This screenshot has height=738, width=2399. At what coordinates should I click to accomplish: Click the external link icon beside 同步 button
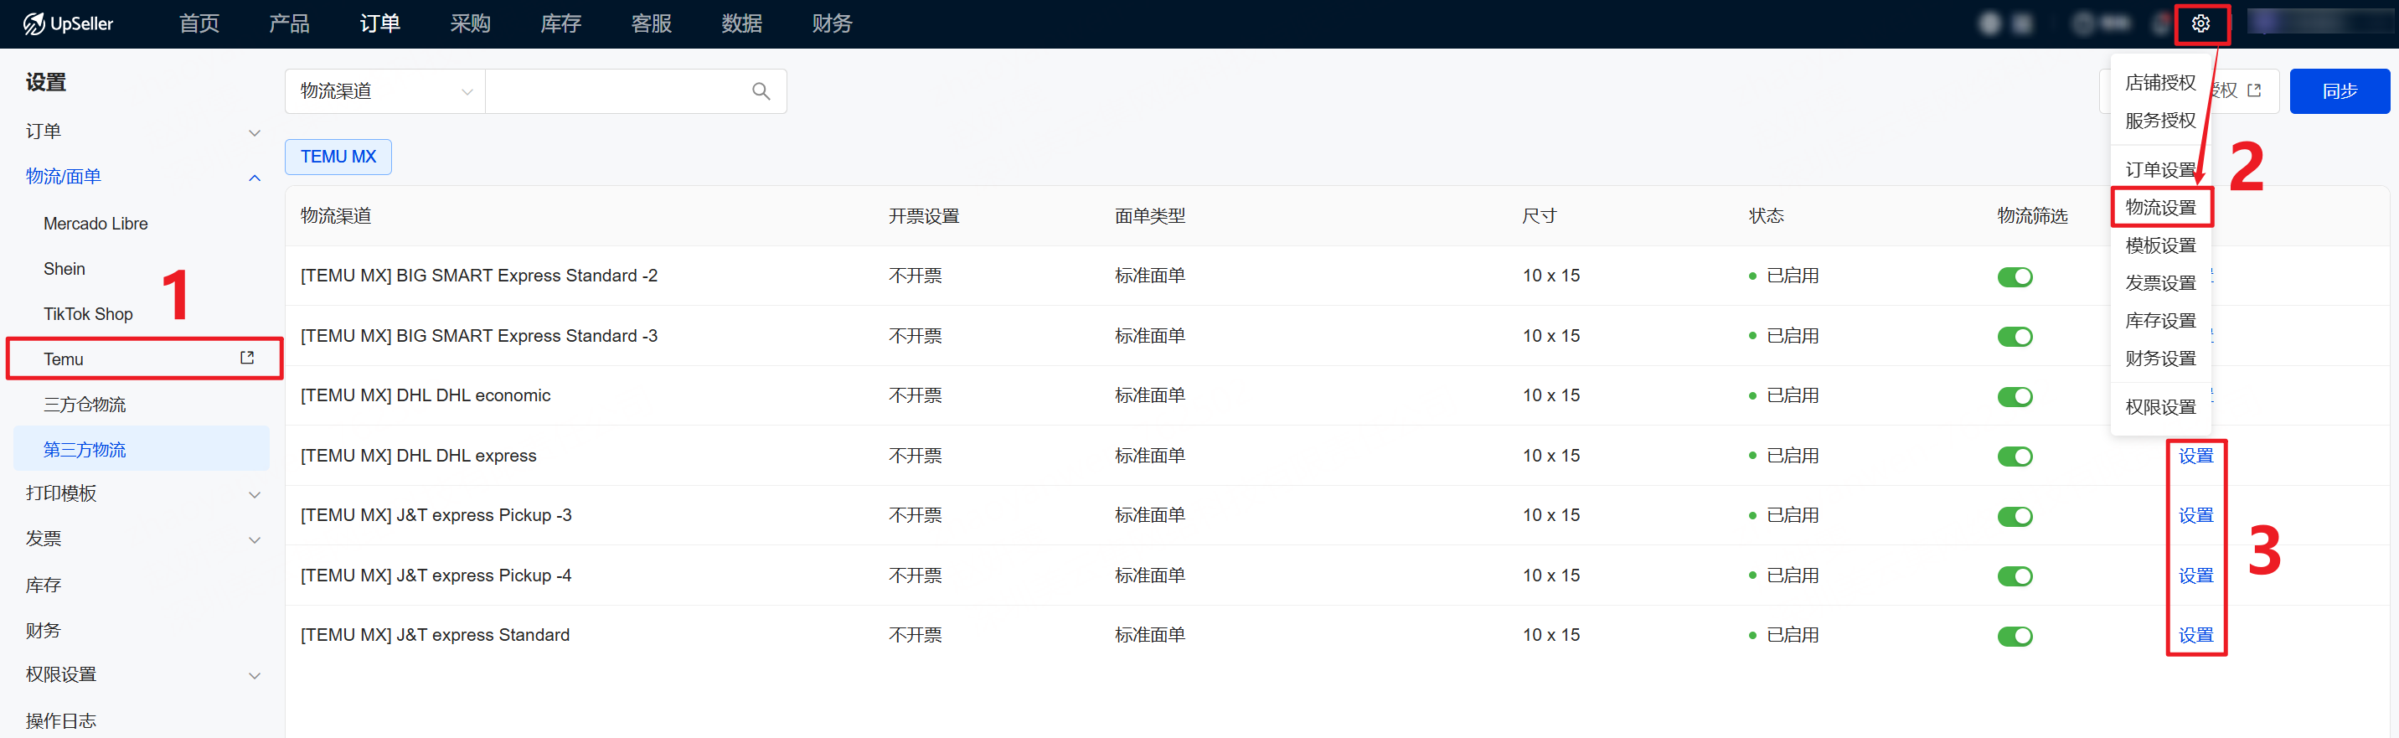point(2254,91)
